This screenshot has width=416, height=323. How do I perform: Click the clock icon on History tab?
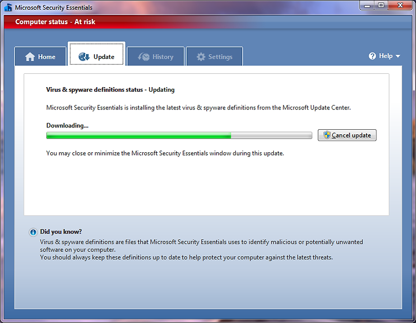pos(144,57)
